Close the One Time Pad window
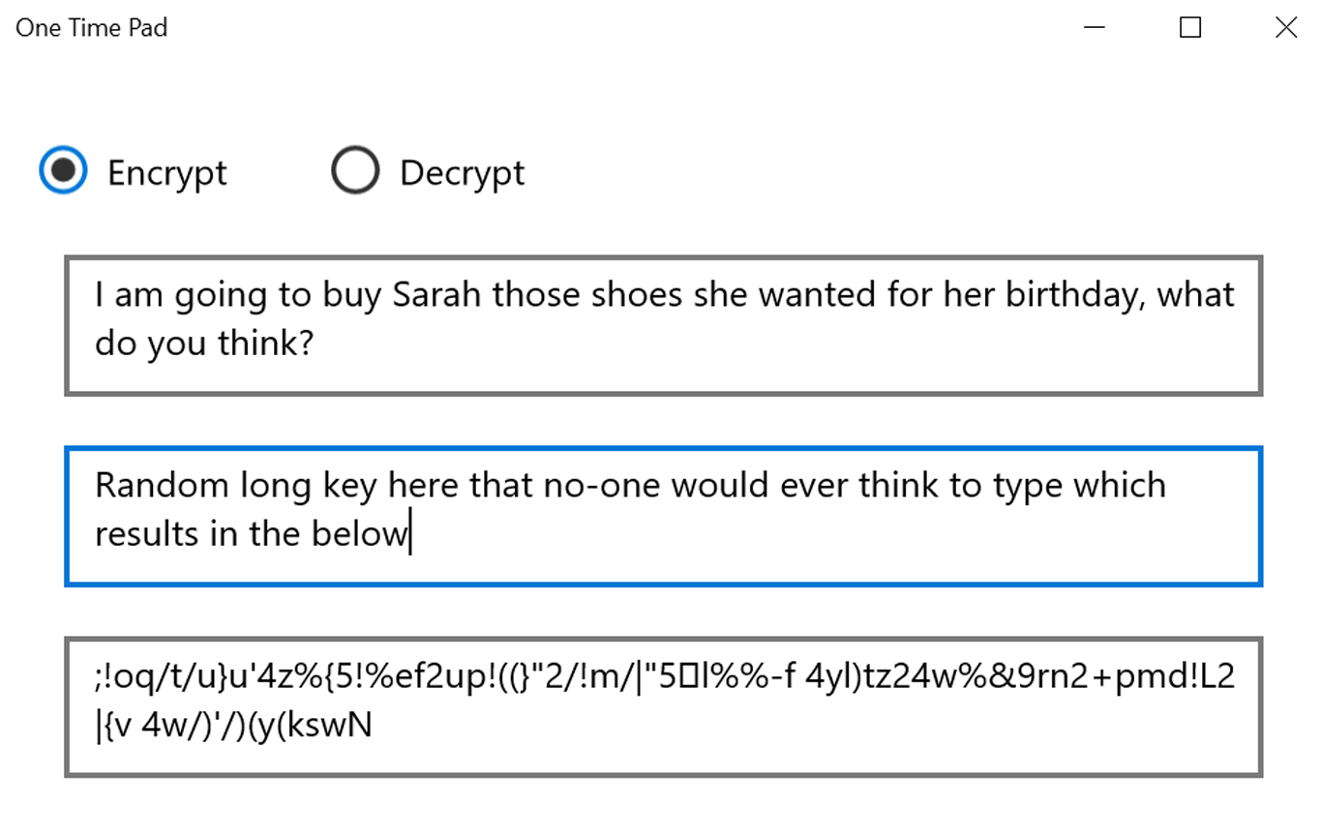Viewport: 1322px width, 838px height. coord(1286,27)
